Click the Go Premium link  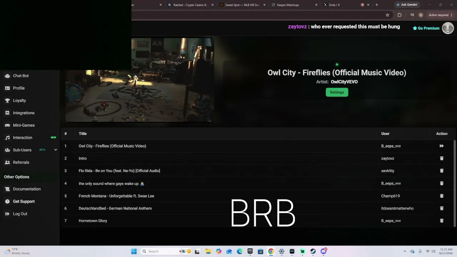click(426, 28)
